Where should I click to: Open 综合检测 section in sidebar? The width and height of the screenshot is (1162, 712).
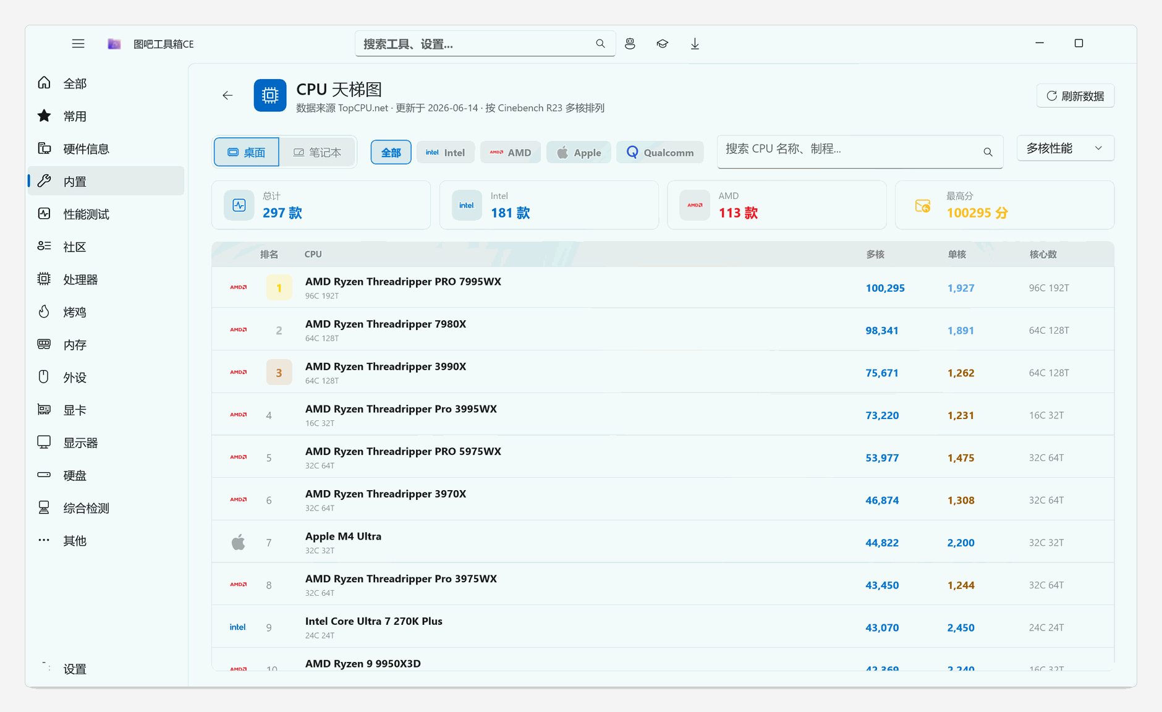106,508
